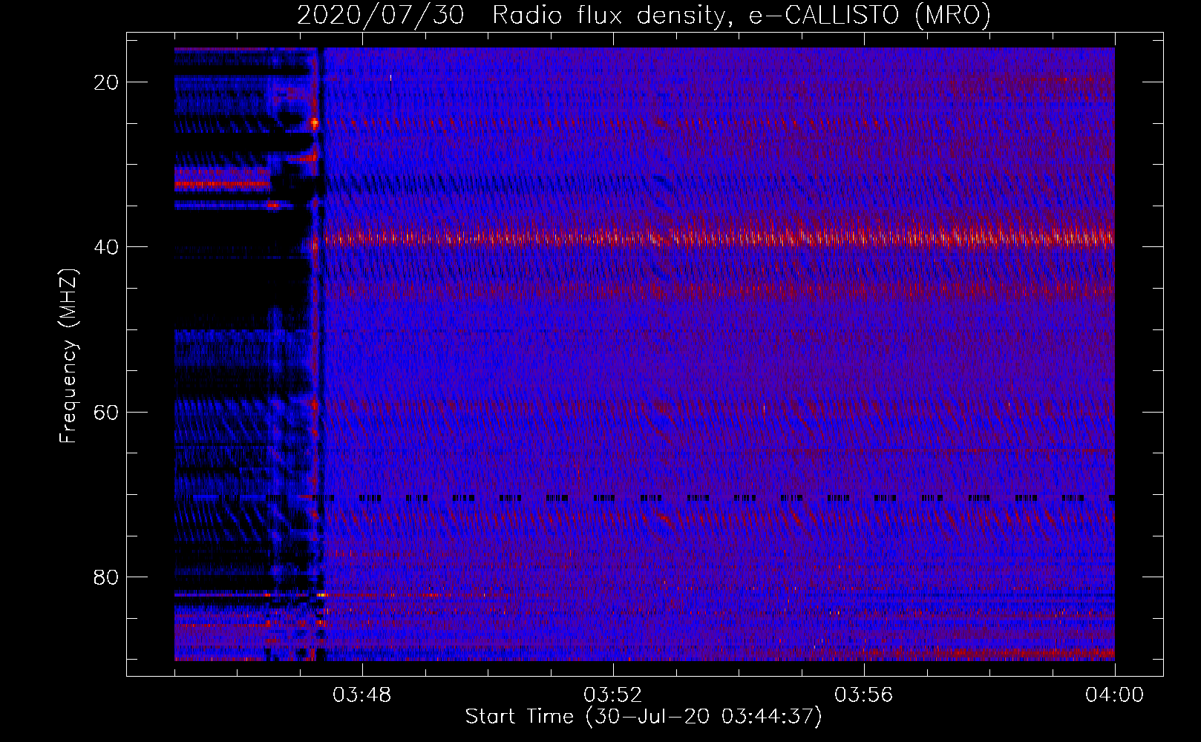This screenshot has height=742, width=1201.
Task: Click the 03:56 time tick label
Action: [x=864, y=695]
